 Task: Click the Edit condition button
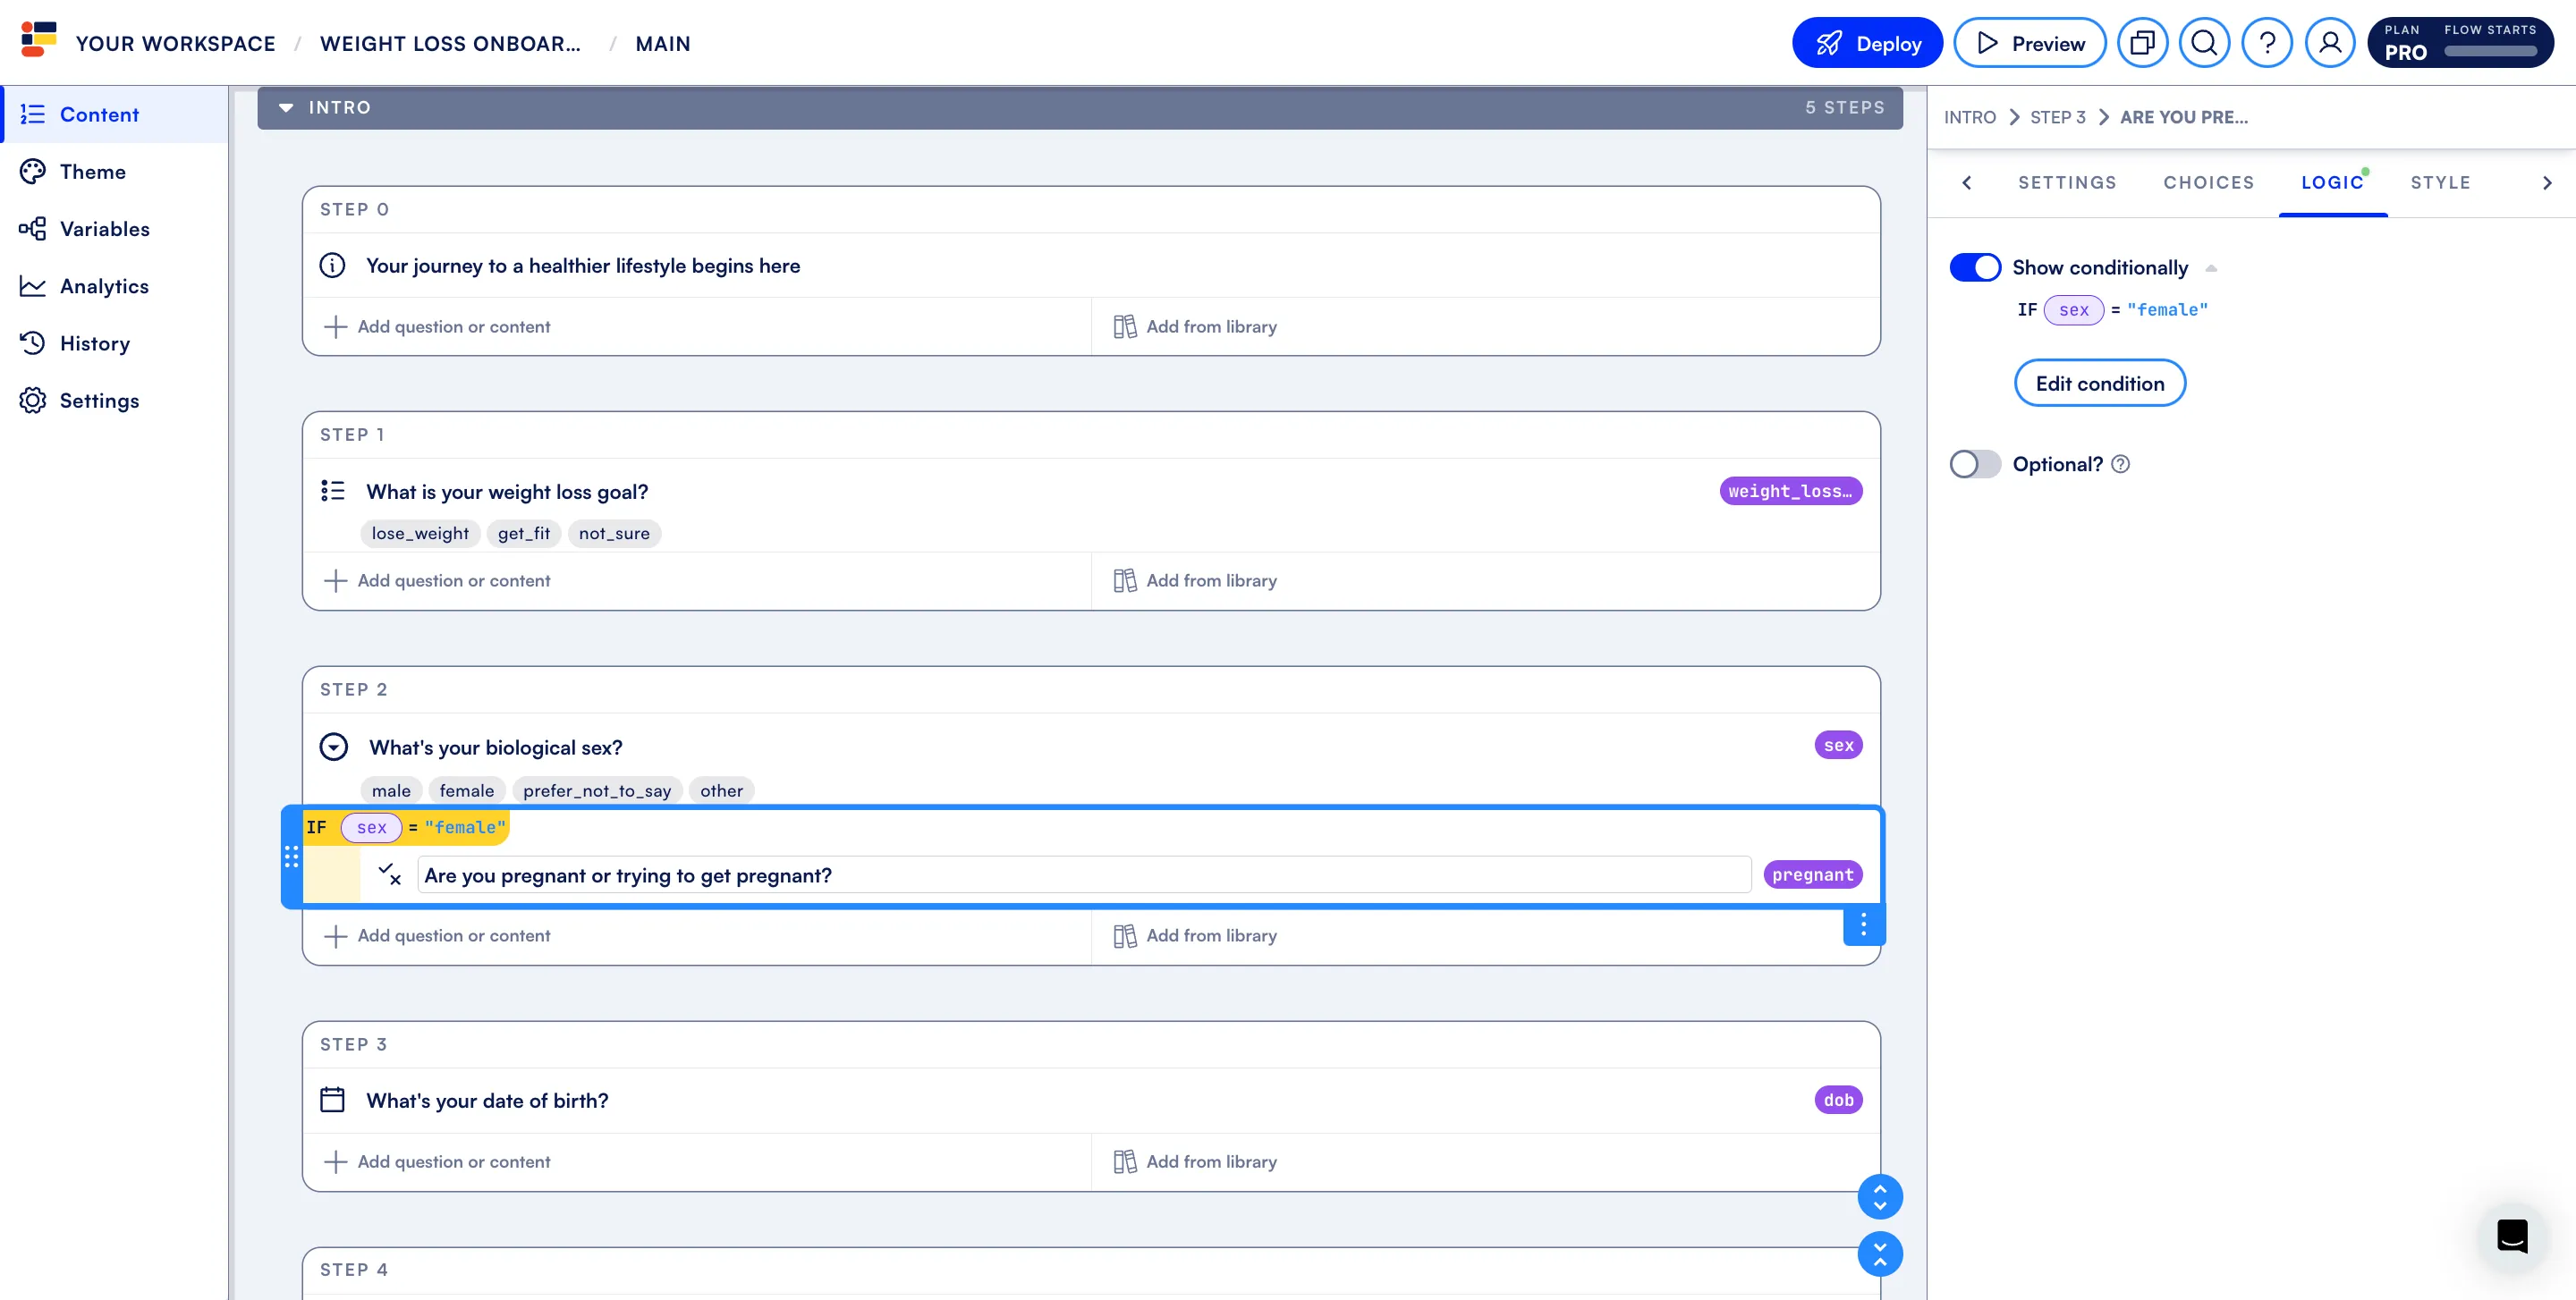[x=2099, y=383]
